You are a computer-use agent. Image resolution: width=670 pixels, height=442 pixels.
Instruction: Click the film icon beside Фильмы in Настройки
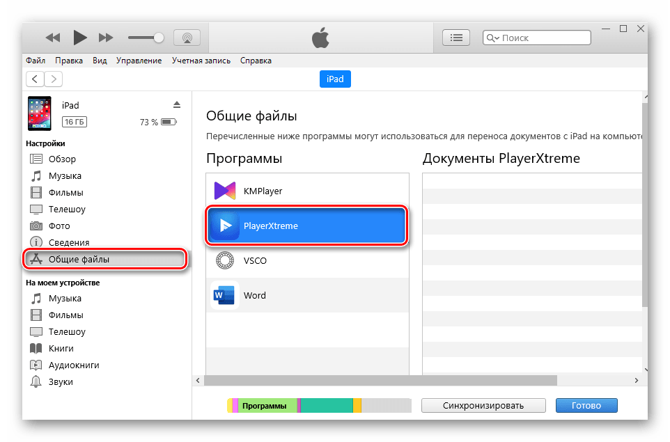pyautogui.click(x=36, y=192)
